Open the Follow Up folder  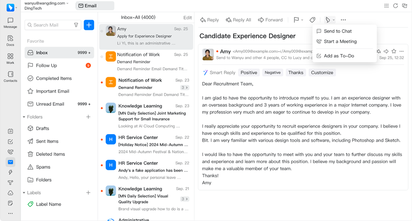(x=59, y=66)
